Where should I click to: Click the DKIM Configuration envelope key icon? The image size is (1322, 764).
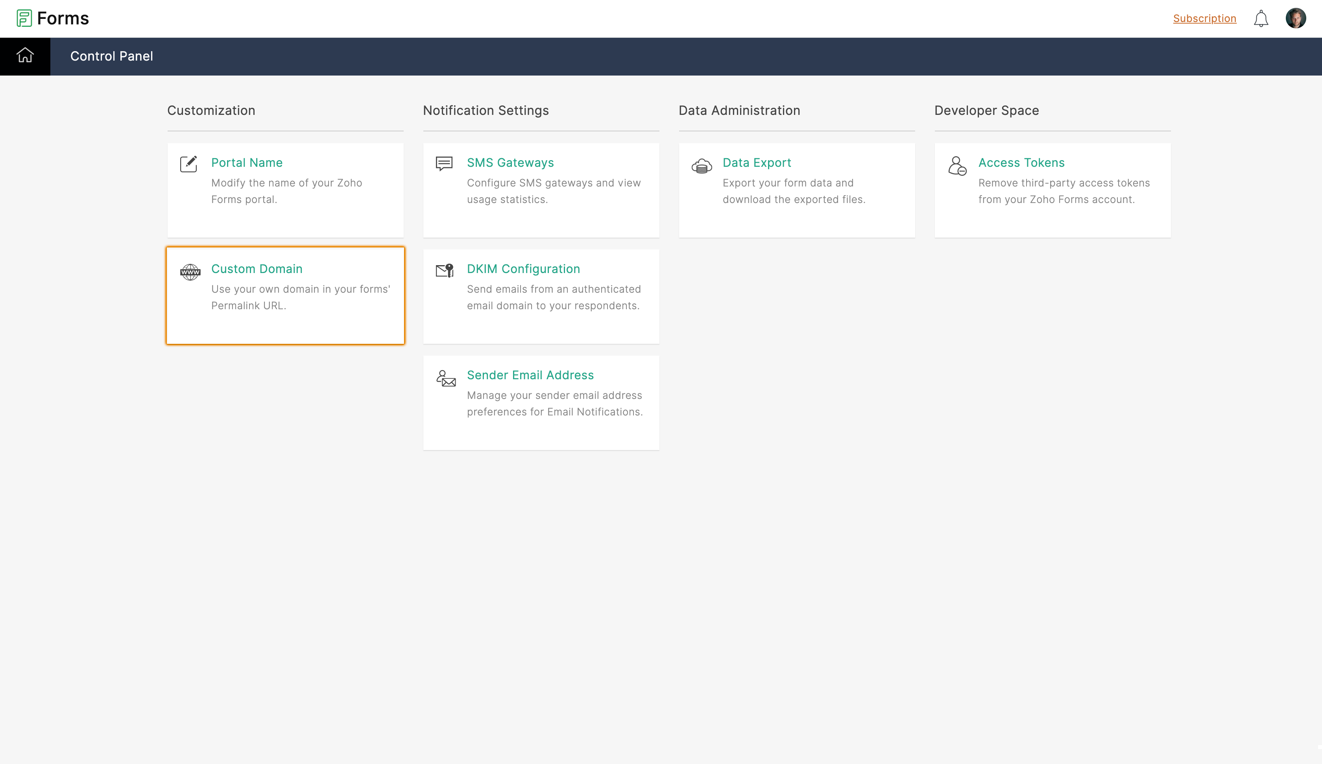pos(444,271)
